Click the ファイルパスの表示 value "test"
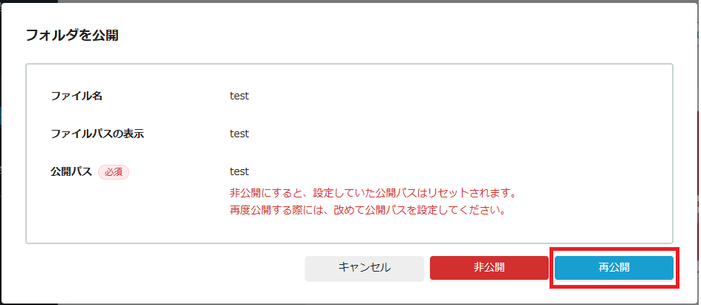This screenshot has width=701, height=305. (239, 134)
